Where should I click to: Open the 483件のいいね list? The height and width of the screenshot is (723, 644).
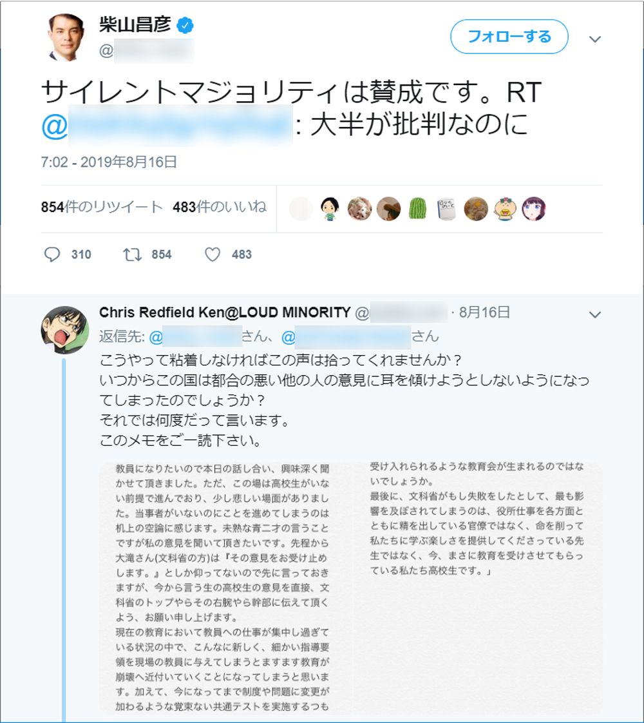(220, 207)
